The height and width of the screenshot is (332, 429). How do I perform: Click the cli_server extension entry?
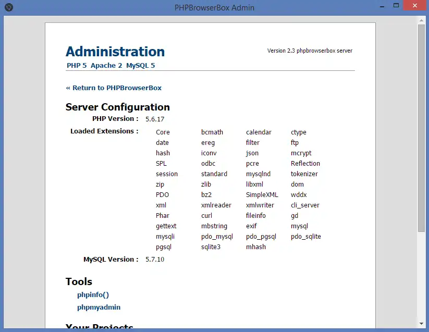pos(305,205)
